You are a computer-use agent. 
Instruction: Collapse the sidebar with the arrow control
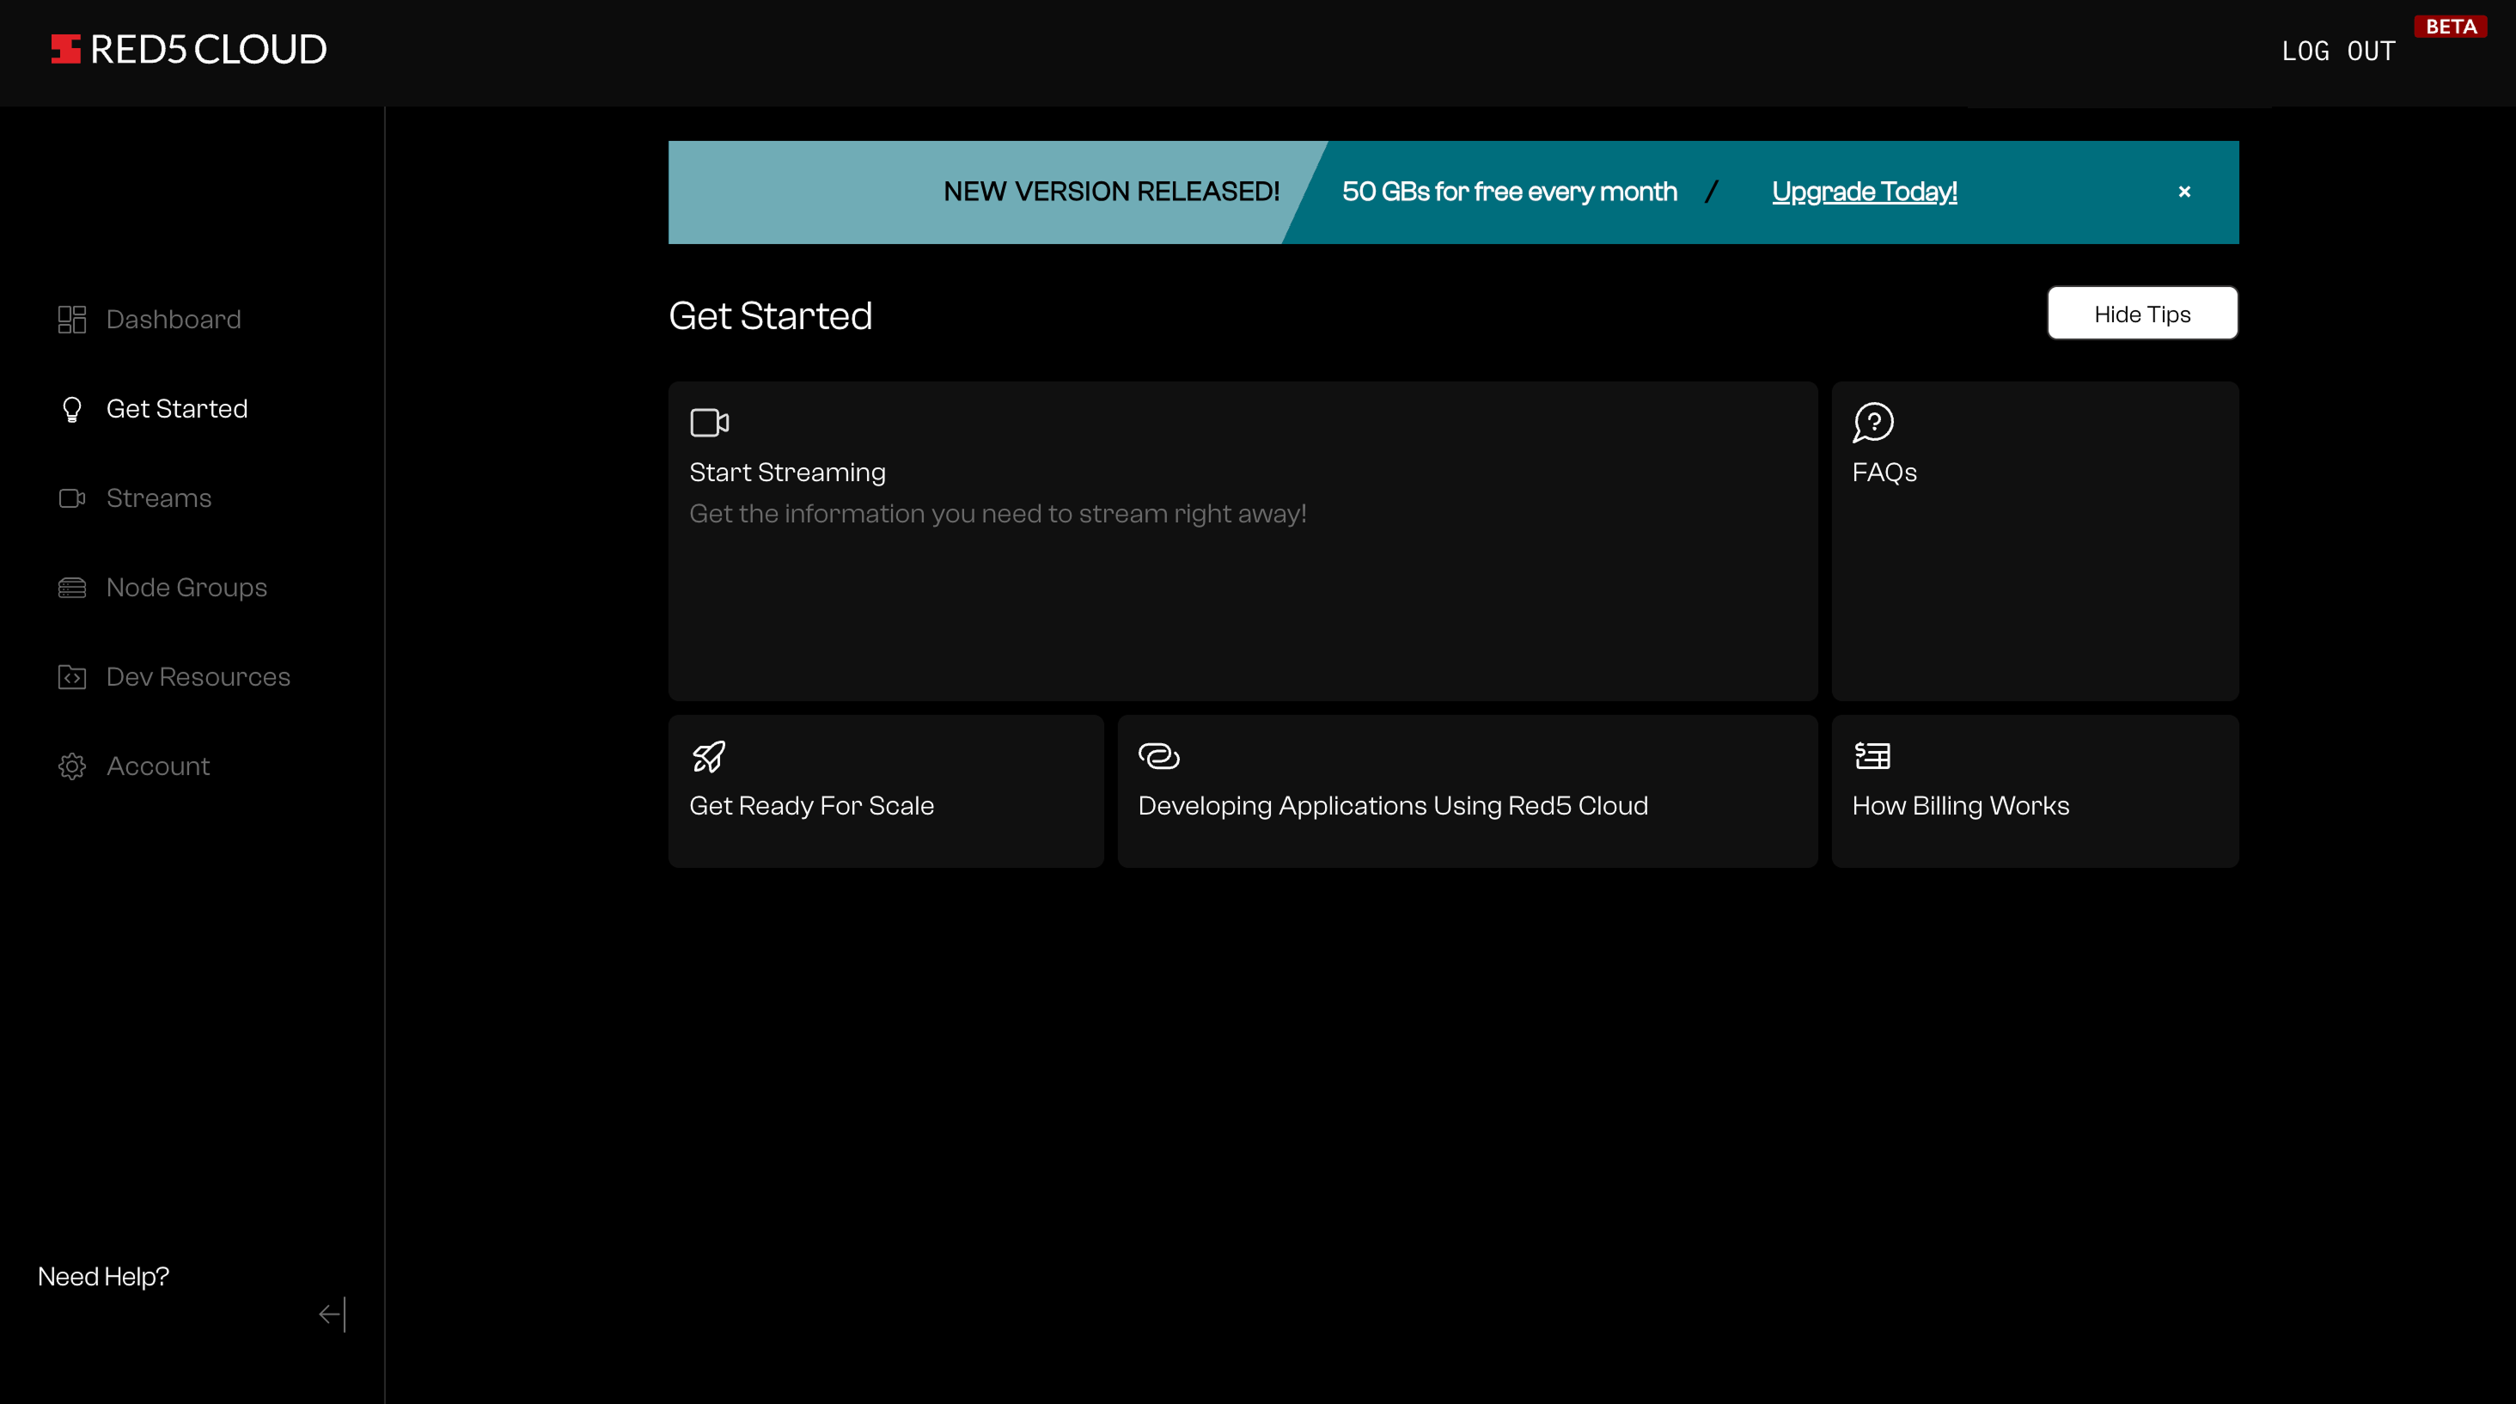332,1314
